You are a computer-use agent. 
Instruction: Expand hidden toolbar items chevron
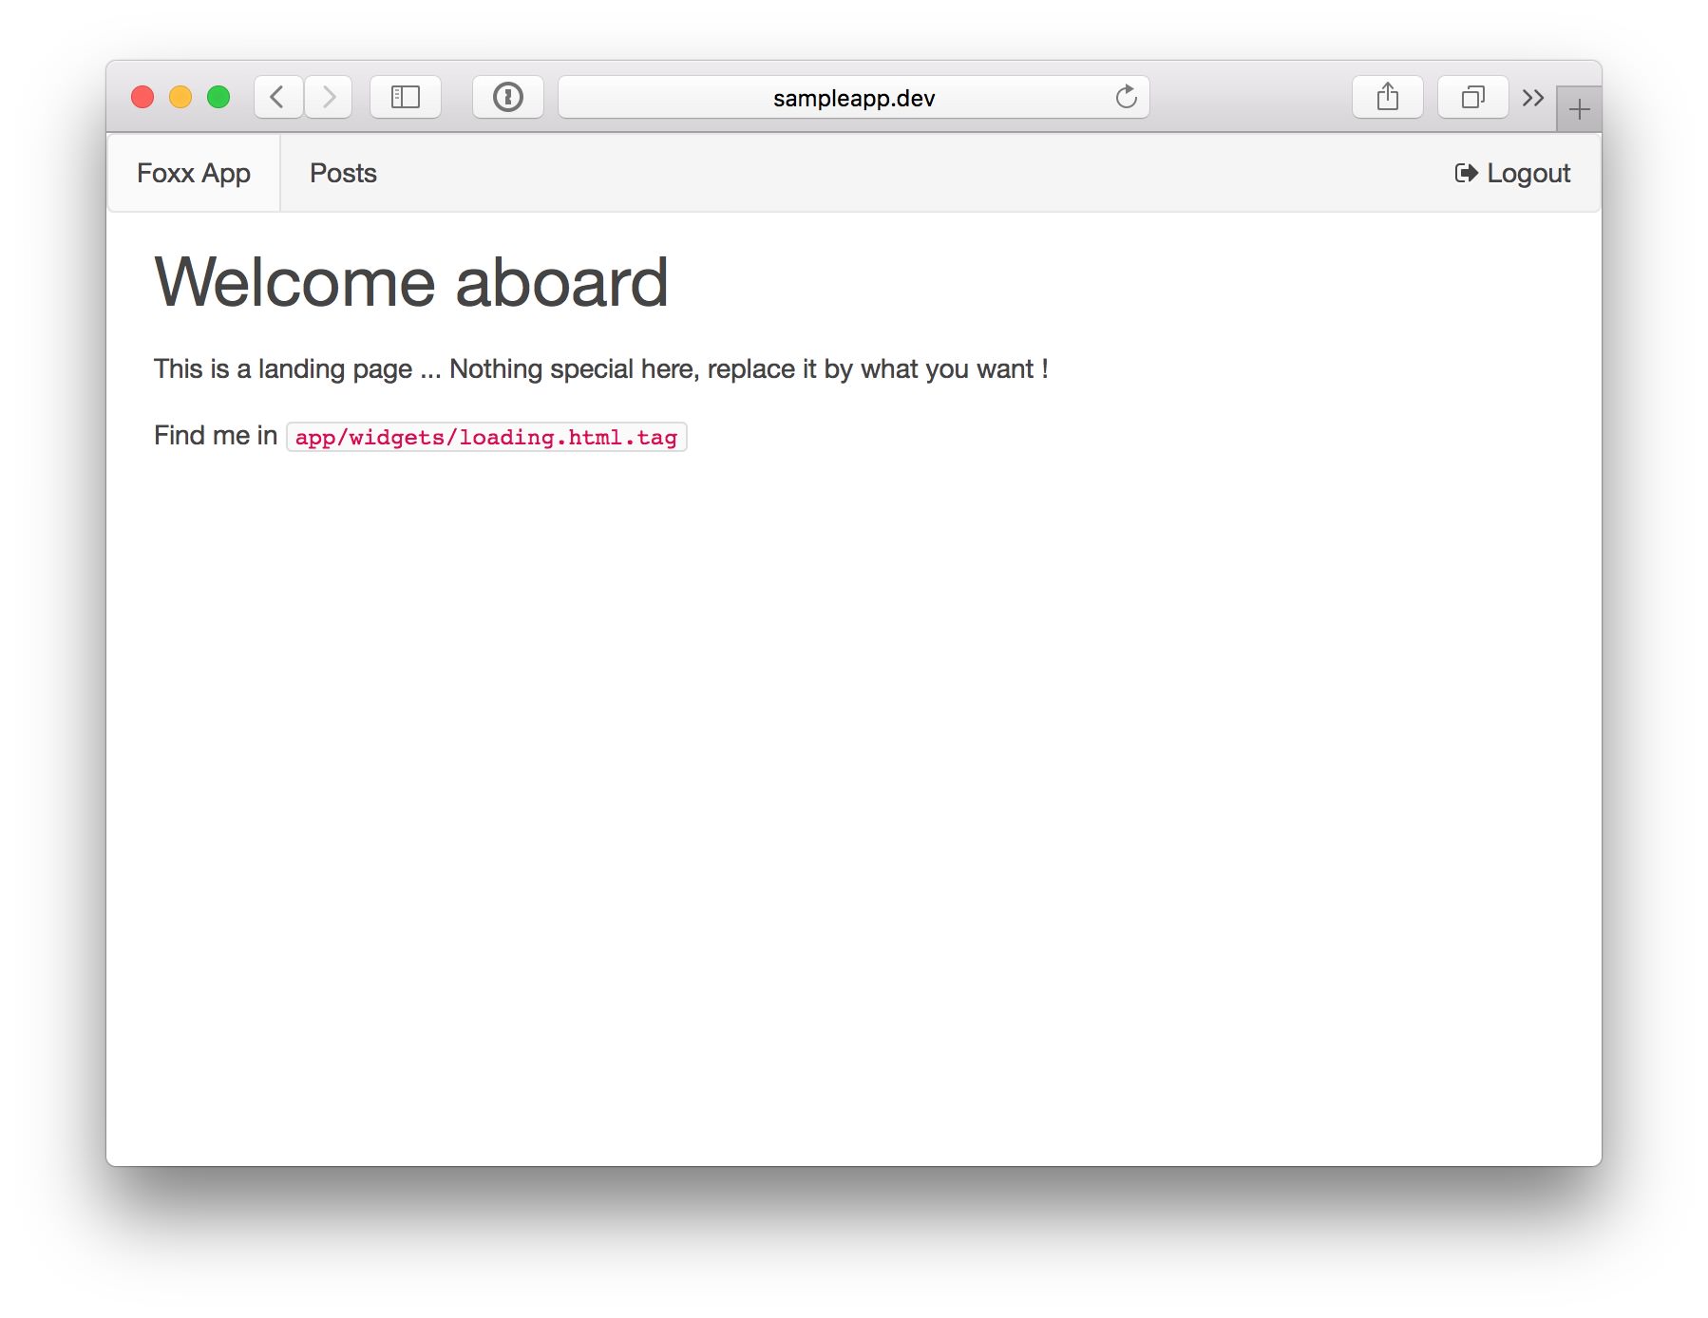[1532, 98]
